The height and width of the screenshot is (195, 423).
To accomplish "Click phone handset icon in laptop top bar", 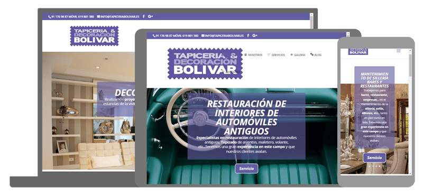I will pyautogui.click(x=50, y=17).
